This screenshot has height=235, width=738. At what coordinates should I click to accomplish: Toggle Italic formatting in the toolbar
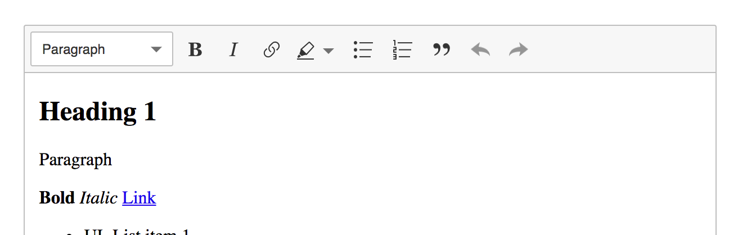click(x=233, y=49)
